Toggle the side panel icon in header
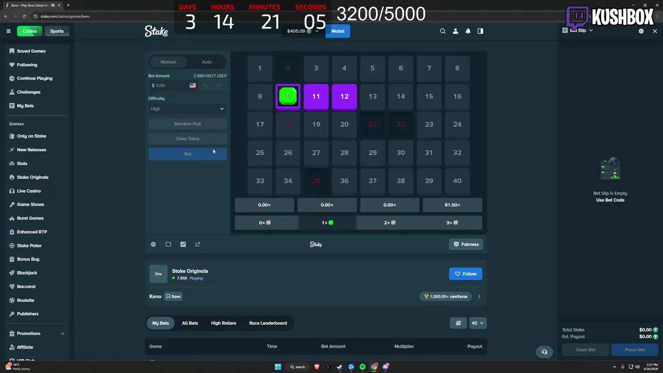This screenshot has width=663, height=373. [x=480, y=31]
